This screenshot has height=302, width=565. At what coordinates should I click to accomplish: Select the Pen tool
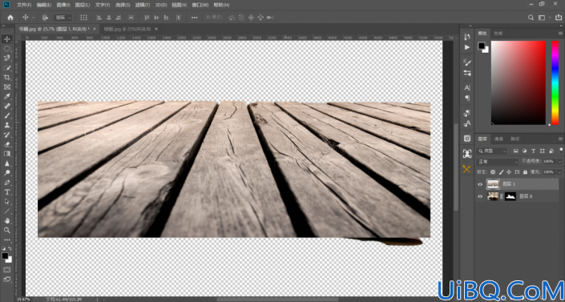click(7, 183)
